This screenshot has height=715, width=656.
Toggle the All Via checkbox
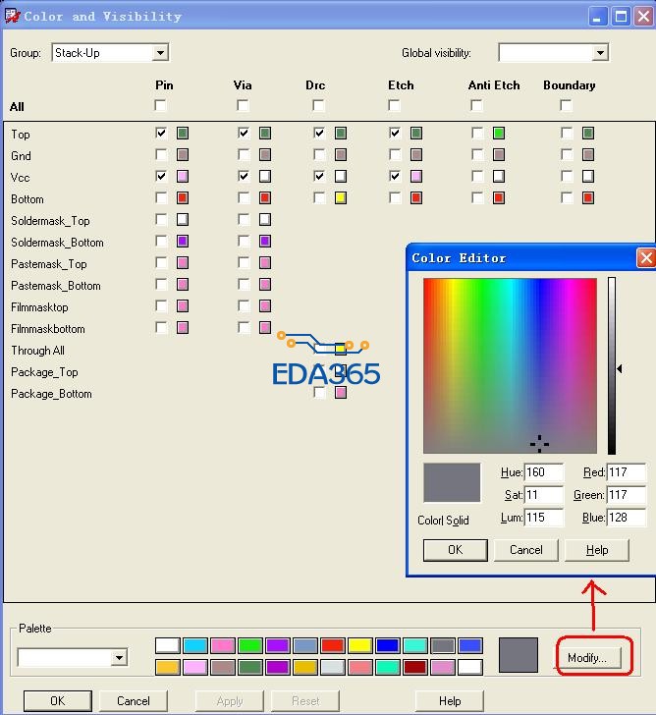pyautogui.click(x=243, y=106)
